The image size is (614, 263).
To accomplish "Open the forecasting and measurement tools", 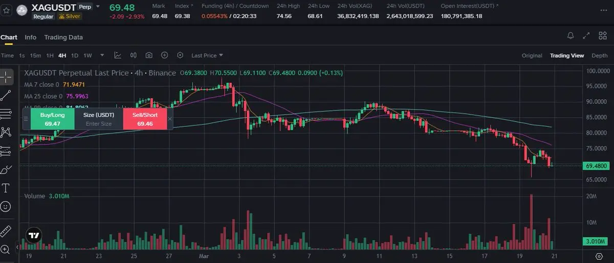I will [6, 151].
